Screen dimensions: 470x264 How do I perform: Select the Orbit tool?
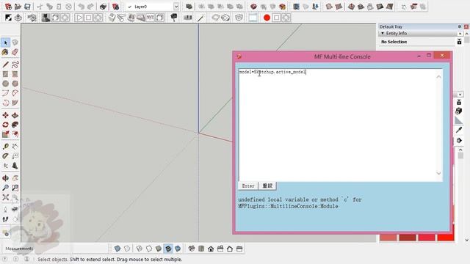click(5, 178)
